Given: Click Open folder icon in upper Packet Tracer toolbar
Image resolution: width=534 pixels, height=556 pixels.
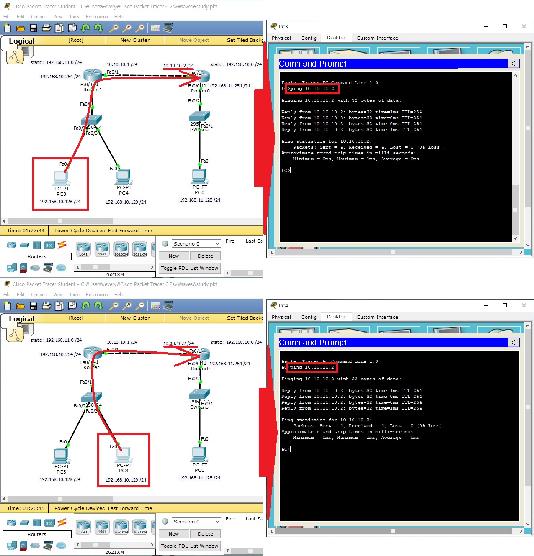Looking at the screenshot, I should (x=21, y=28).
